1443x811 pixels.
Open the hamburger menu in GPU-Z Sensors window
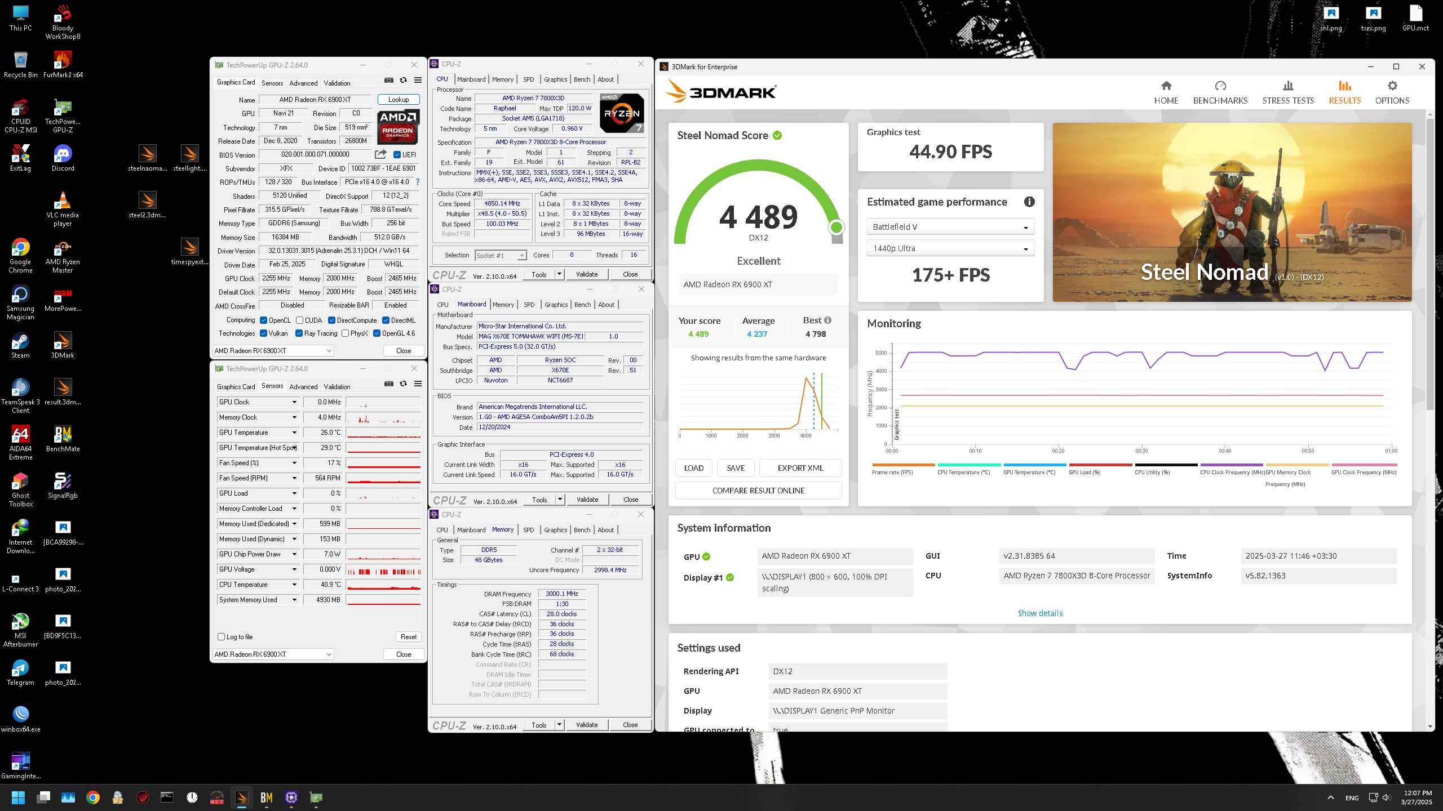coord(418,384)
